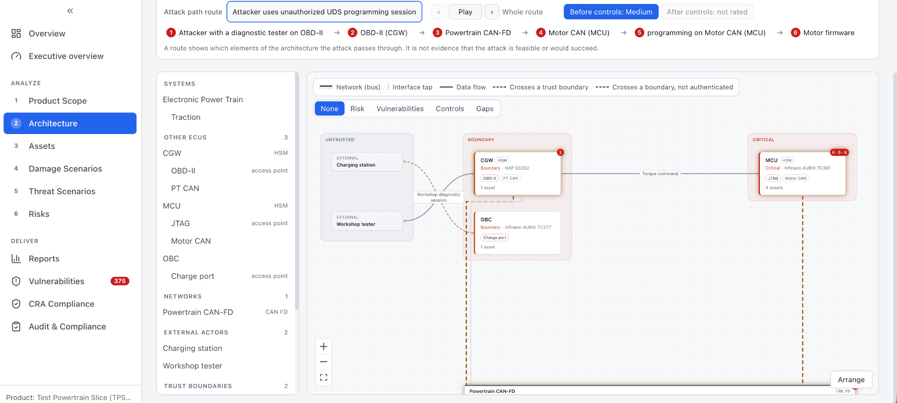This screenshot has height=403, width=897.
Task: Select CGW in Other ECUs list
Action: pyautogui.click(x=225, y=153)
